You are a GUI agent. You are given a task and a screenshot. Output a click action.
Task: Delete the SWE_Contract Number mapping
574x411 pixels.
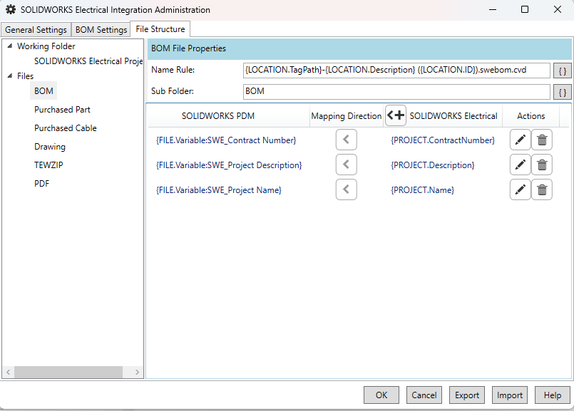542,140
